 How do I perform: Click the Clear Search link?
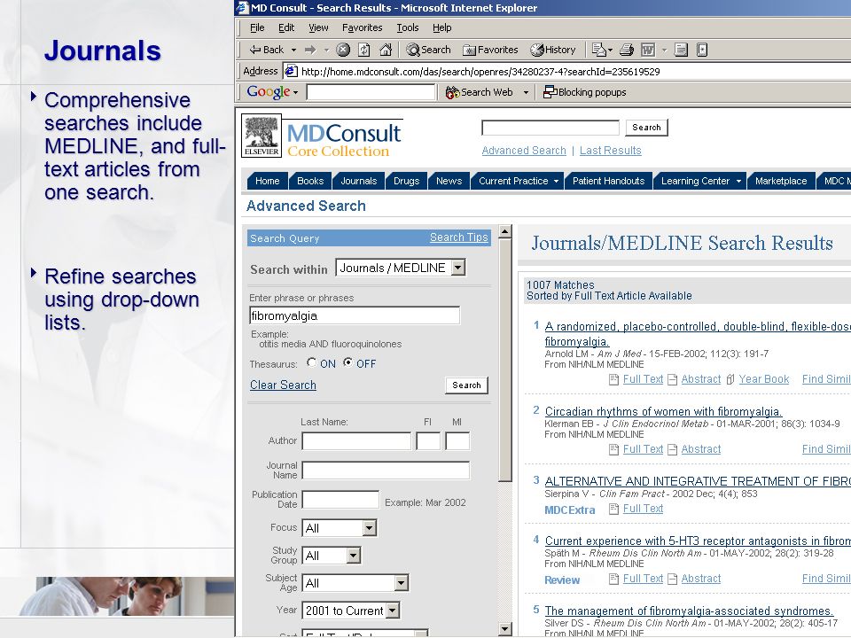pyautogui.click(x=283, y=385)
